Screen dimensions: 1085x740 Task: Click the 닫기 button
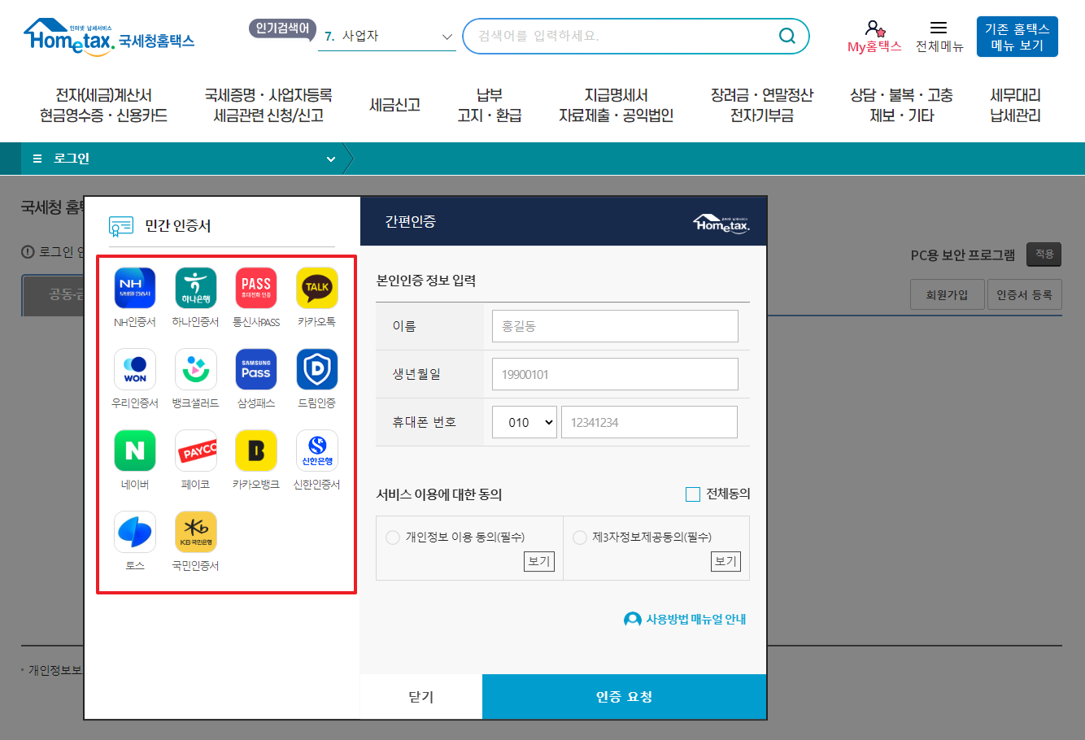click(x=421, y=697)
